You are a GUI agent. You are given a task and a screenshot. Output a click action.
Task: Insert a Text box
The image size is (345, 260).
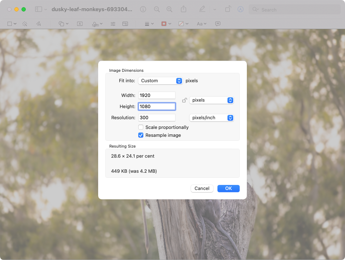point(80,24)
